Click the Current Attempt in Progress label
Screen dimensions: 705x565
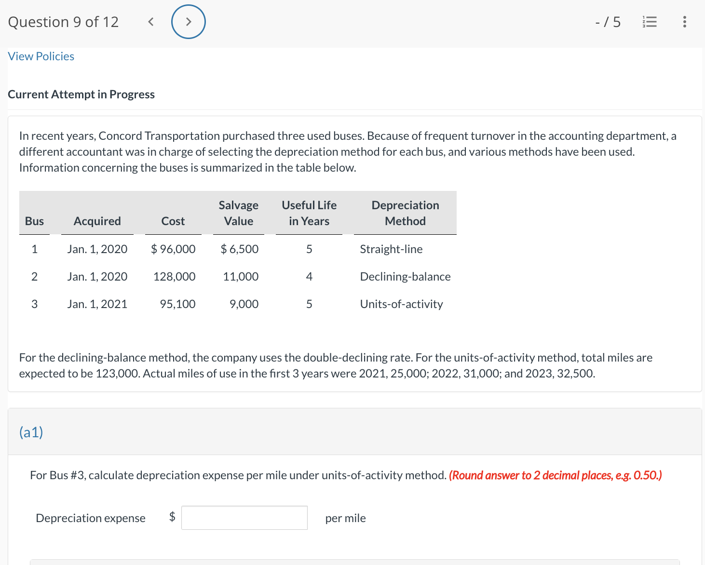81,94
